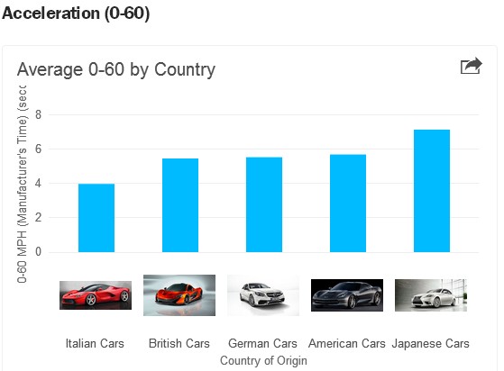Click the Country of Origin axis label
Screen dimensions: 504x371
point(263,360)
